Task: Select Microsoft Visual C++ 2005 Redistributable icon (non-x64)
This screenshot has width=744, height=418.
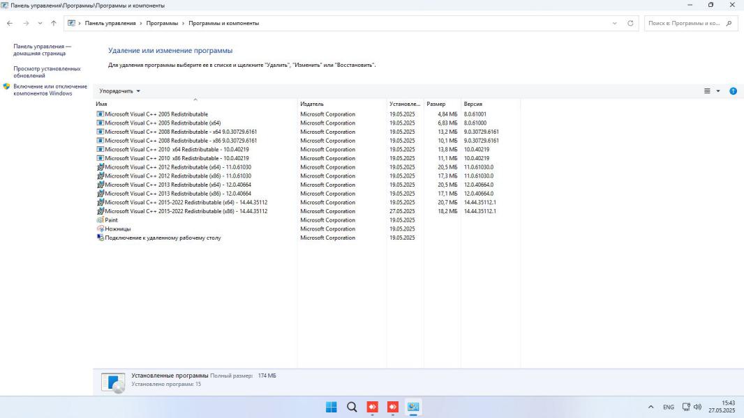Action: click(x=100, y=114)
